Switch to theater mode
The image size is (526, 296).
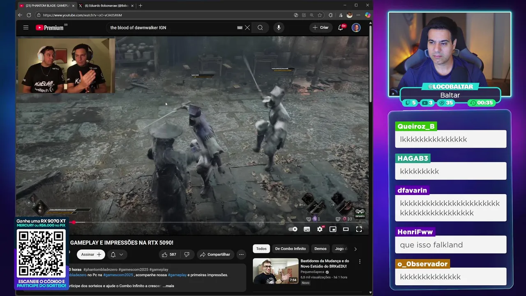(346, 229)
